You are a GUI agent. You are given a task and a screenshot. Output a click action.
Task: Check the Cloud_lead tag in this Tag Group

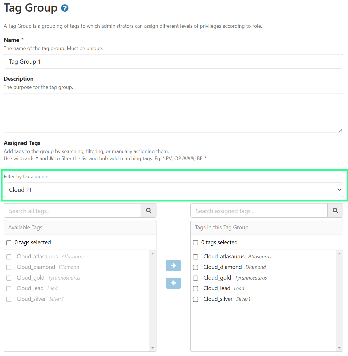(x=195, y=288)
